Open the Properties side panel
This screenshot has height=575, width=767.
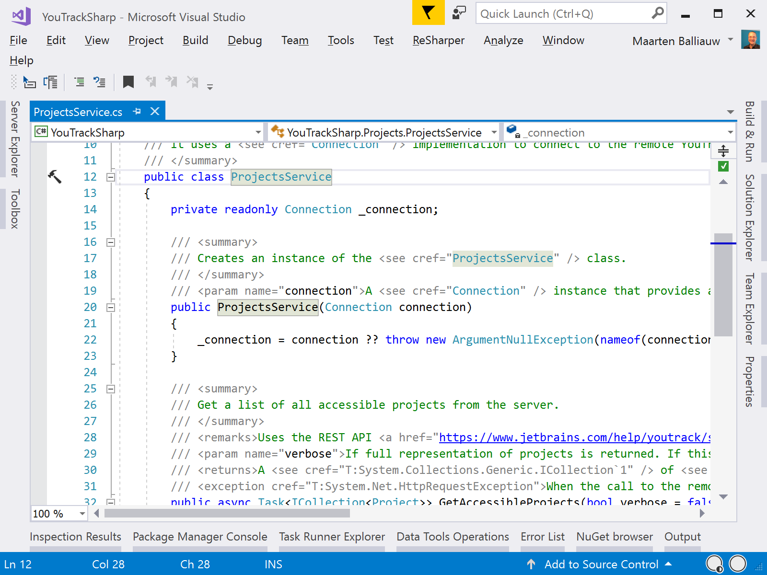[749, 381]
